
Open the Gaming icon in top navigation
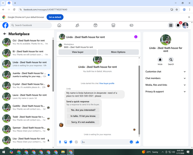coord(131,25)
